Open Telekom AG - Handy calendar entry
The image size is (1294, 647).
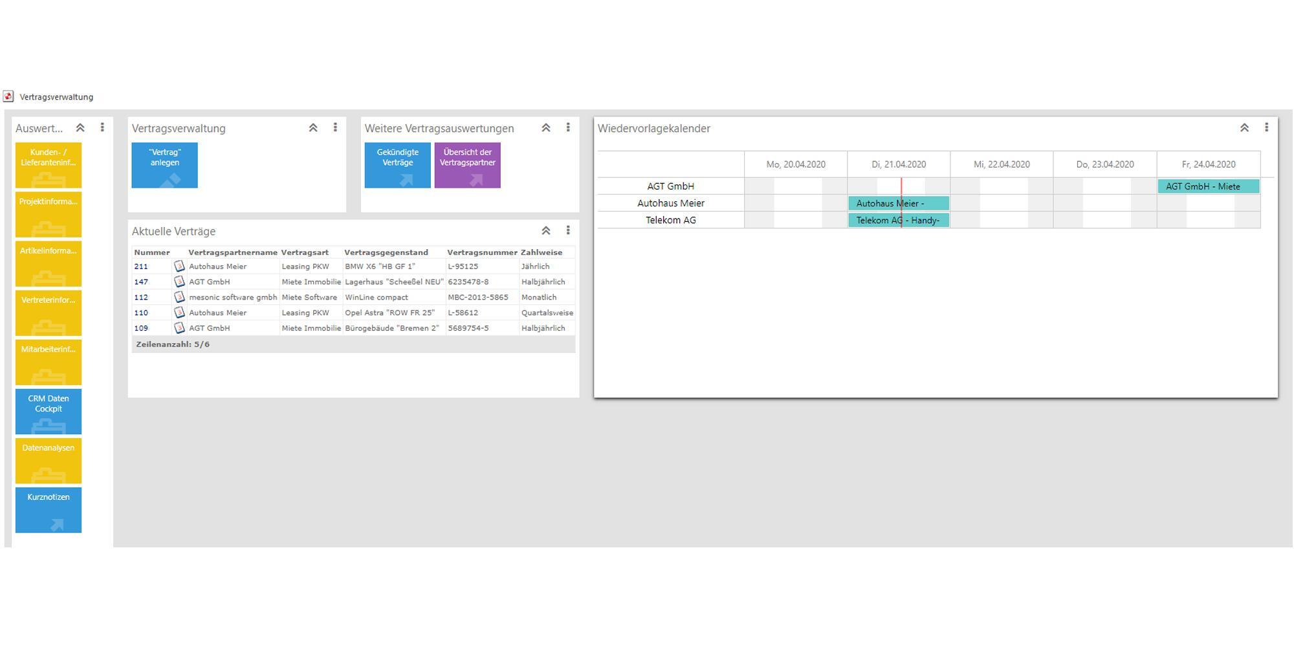coord(899,220)
